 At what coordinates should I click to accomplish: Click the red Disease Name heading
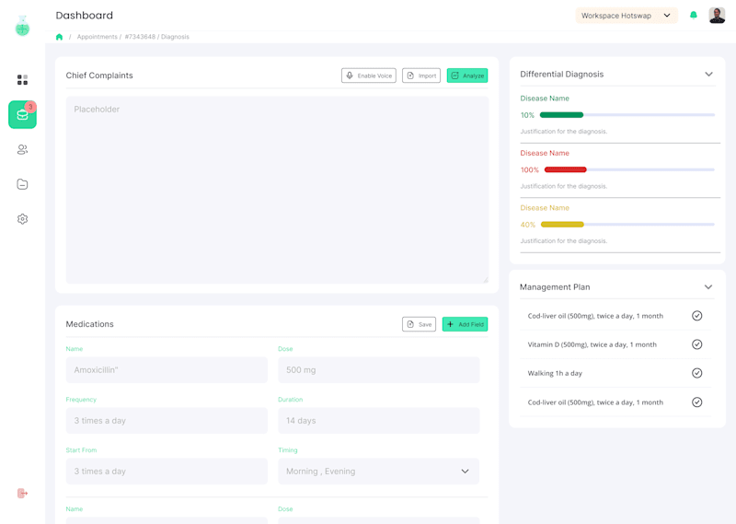click(x=545, y=153)
